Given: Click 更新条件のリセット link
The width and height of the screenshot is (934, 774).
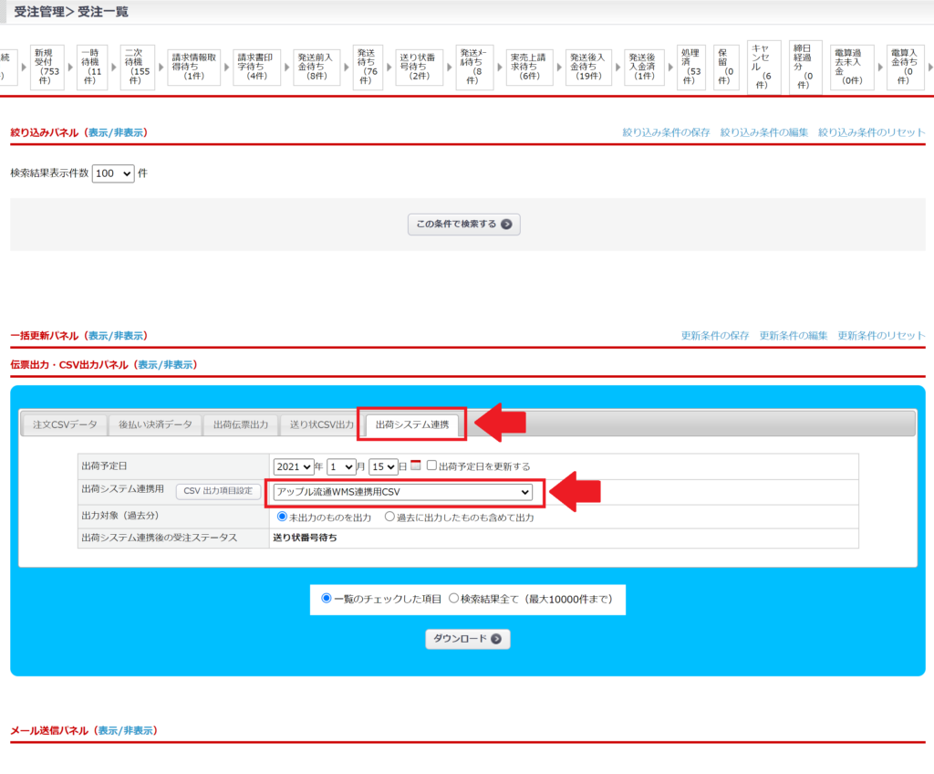Looking at the screenshot, I should coord(882,336).
